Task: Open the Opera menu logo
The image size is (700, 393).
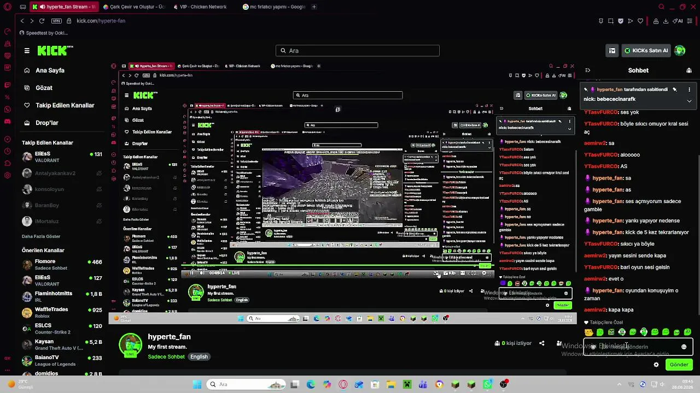Action: point(8,7)
